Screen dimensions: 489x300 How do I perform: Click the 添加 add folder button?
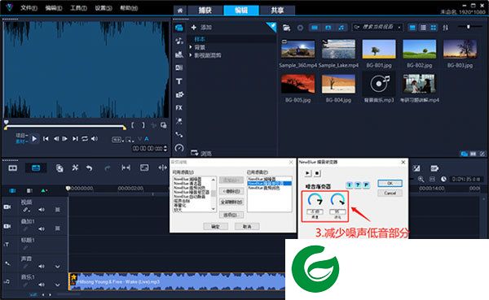tap(201, 28)
